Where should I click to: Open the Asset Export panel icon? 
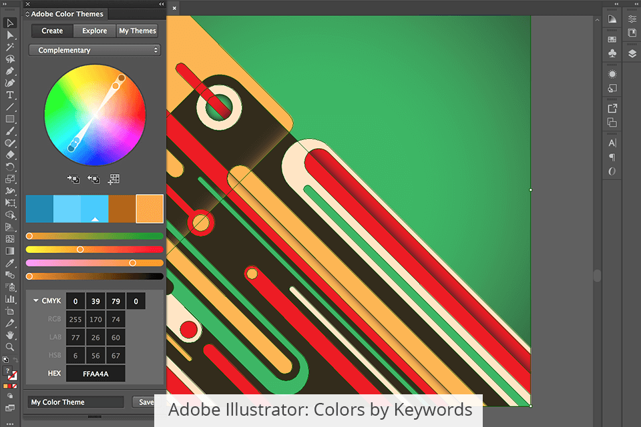pyautogui.click(x=612, y=108)
